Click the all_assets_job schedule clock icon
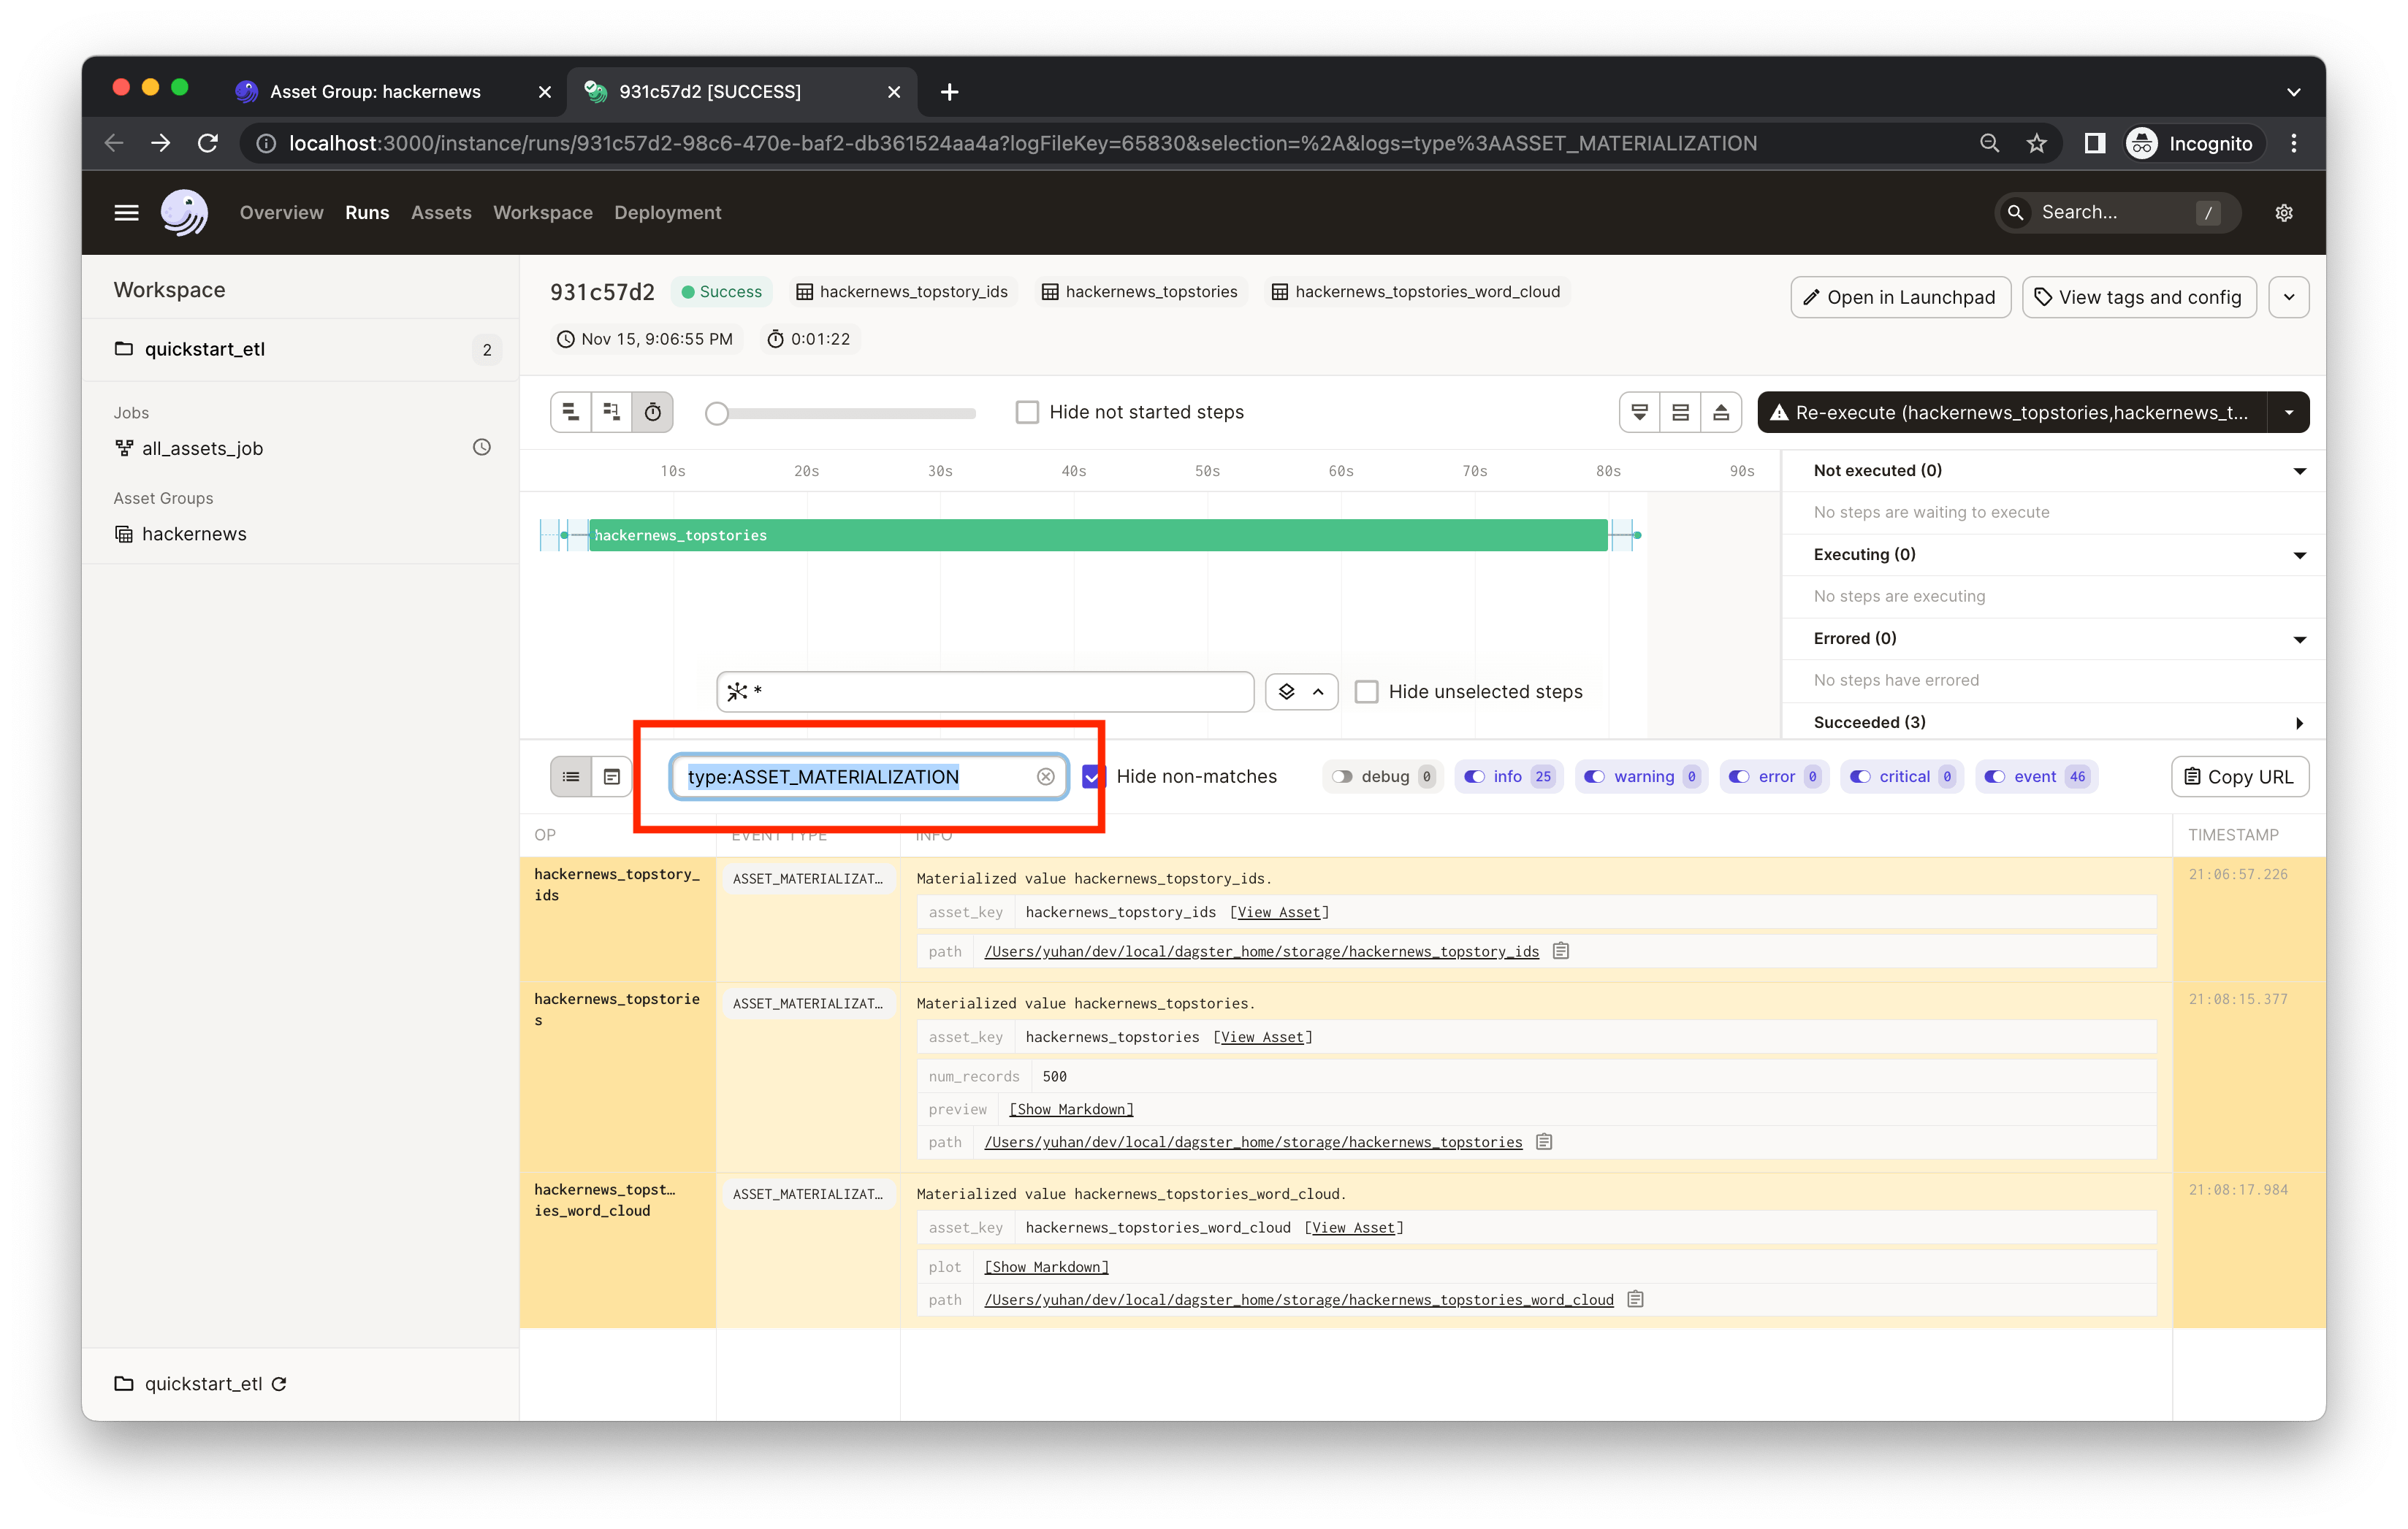Screen dimensions: 2408x1529 tap(482, 448)
